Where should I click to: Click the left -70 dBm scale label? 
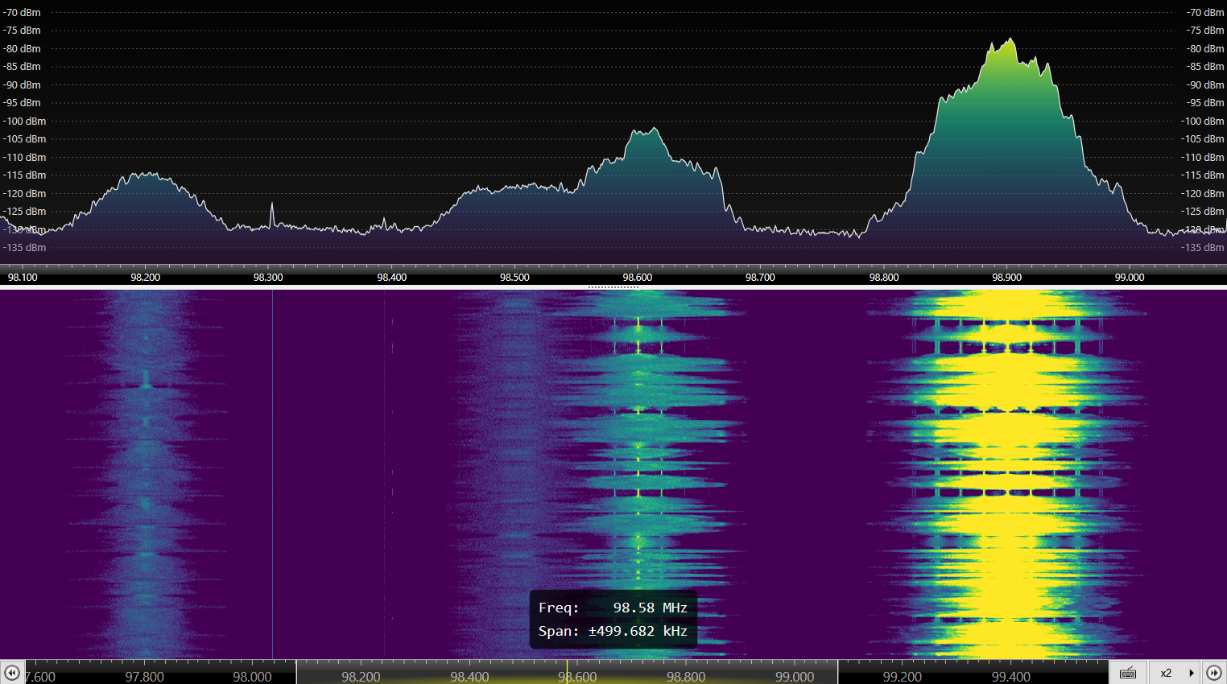point(22,12)
